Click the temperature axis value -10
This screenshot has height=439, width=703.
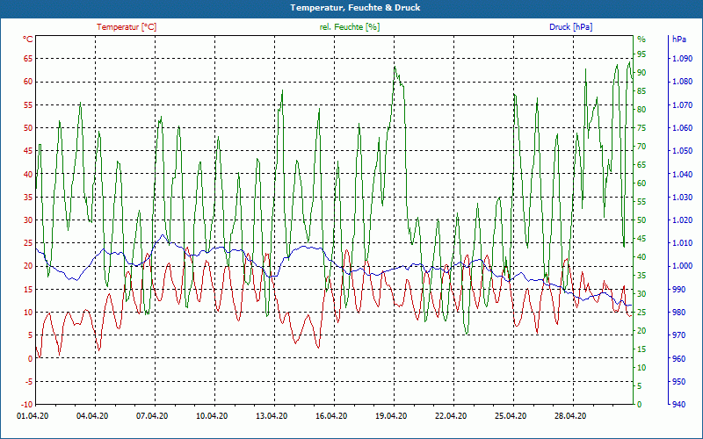pyautogui.click(x=27, y=405)
